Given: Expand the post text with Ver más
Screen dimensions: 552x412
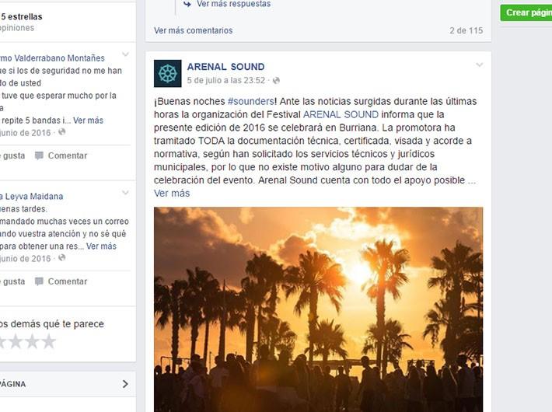Looking at the screenshot, I should (172, 194).
